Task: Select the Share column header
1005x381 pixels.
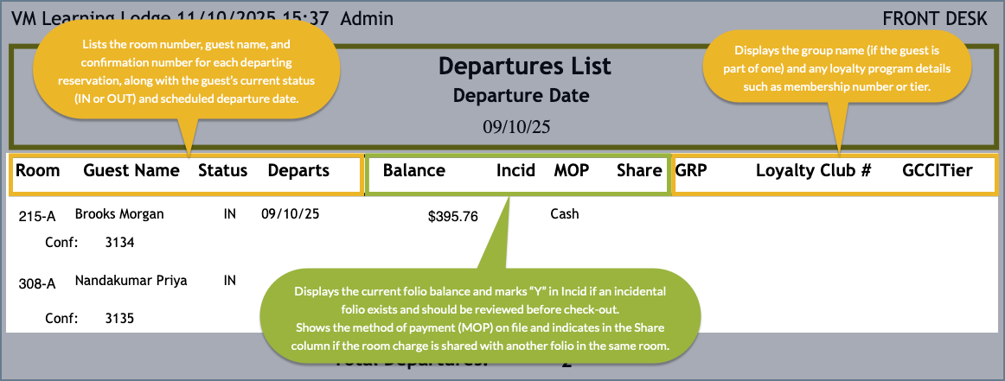Action: [639, 171]
